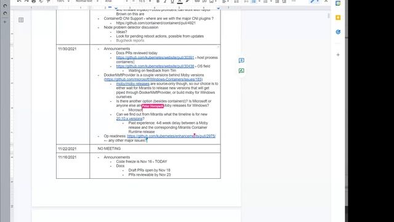Click the increase indent icon
Viewport: 394px width, 222px height.
[284, 1]
